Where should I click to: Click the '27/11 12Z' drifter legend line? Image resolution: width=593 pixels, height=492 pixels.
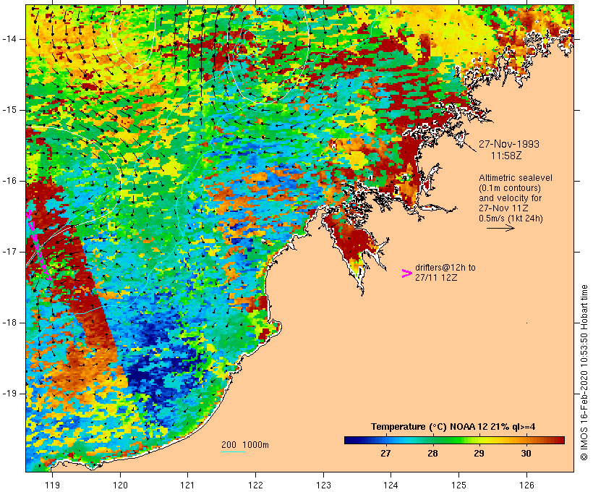[x=436, y=278]
